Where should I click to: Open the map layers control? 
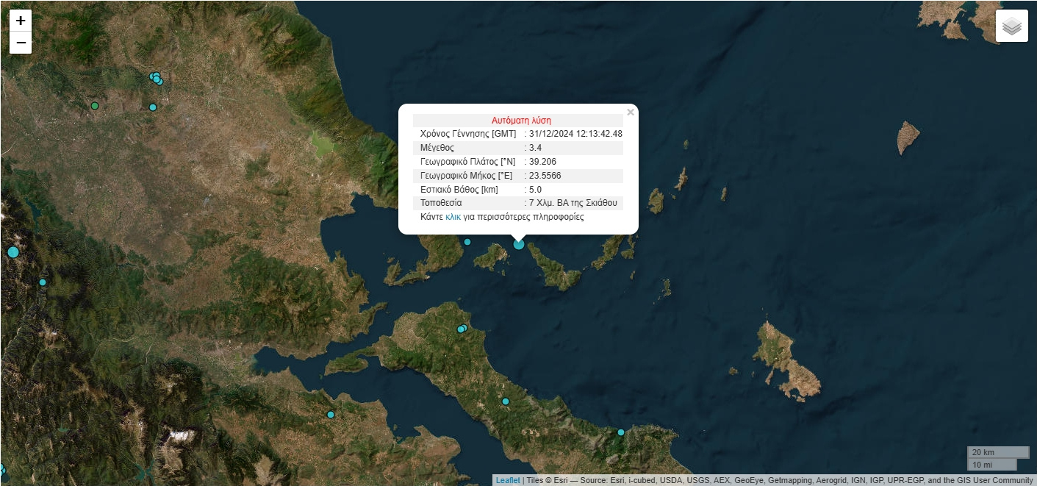pyautogui.click(x=1011, y=26)
